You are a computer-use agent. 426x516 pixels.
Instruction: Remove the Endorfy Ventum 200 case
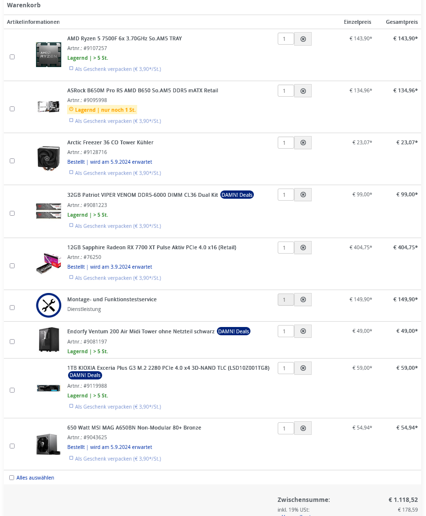302,331
